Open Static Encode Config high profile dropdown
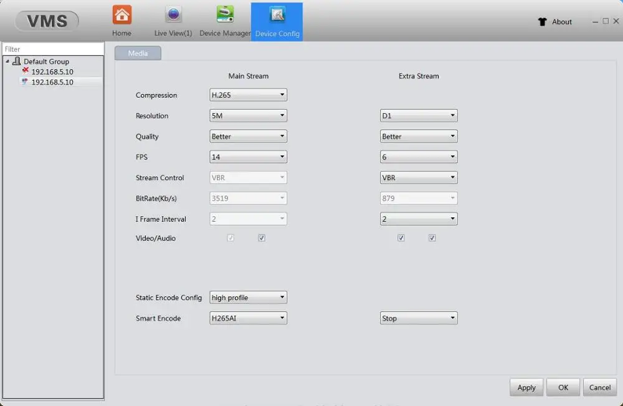 tap(249, 298)
